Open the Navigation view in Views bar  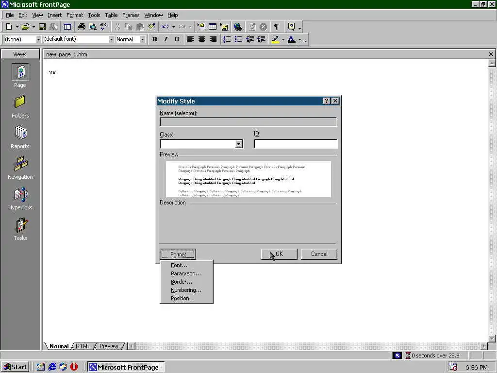tap(20, 168)
